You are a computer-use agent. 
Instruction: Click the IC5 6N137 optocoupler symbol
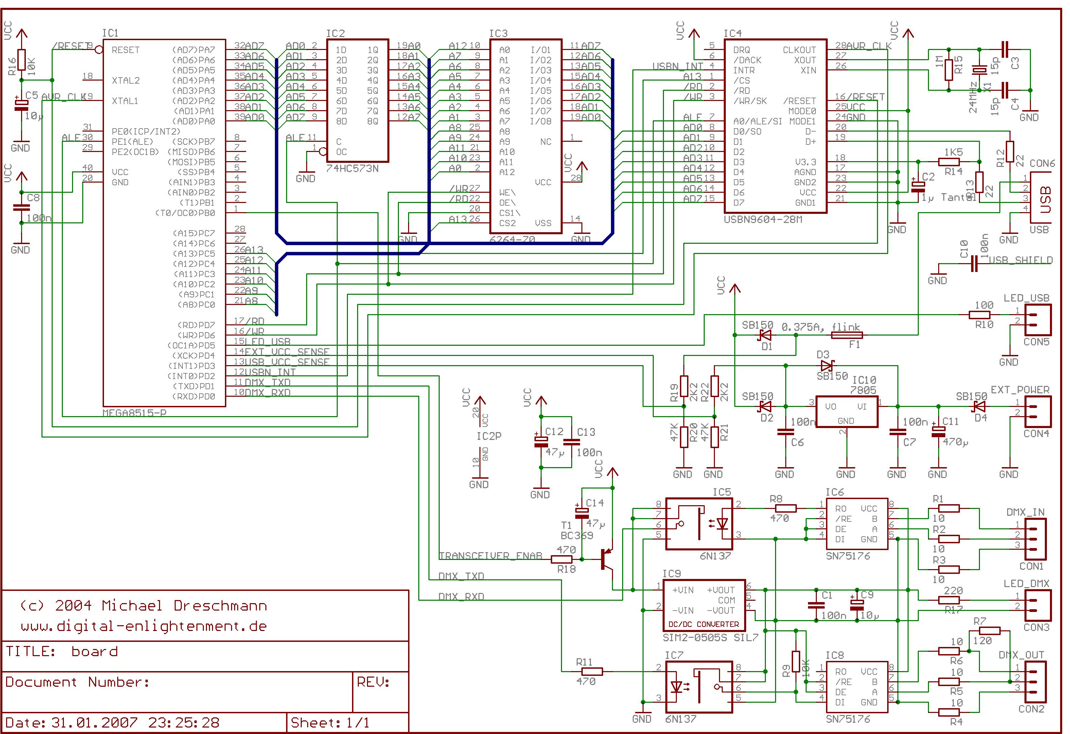click(x=699, y=524)
